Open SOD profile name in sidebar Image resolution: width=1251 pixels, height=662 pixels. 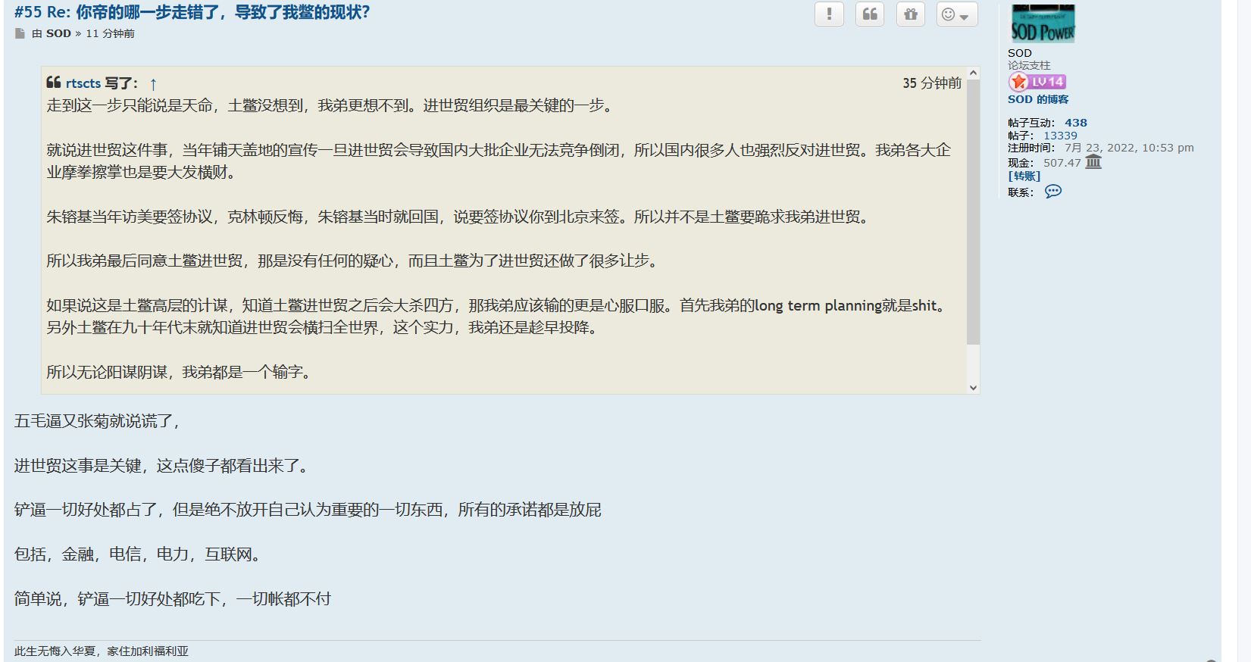coord(1020,53)
